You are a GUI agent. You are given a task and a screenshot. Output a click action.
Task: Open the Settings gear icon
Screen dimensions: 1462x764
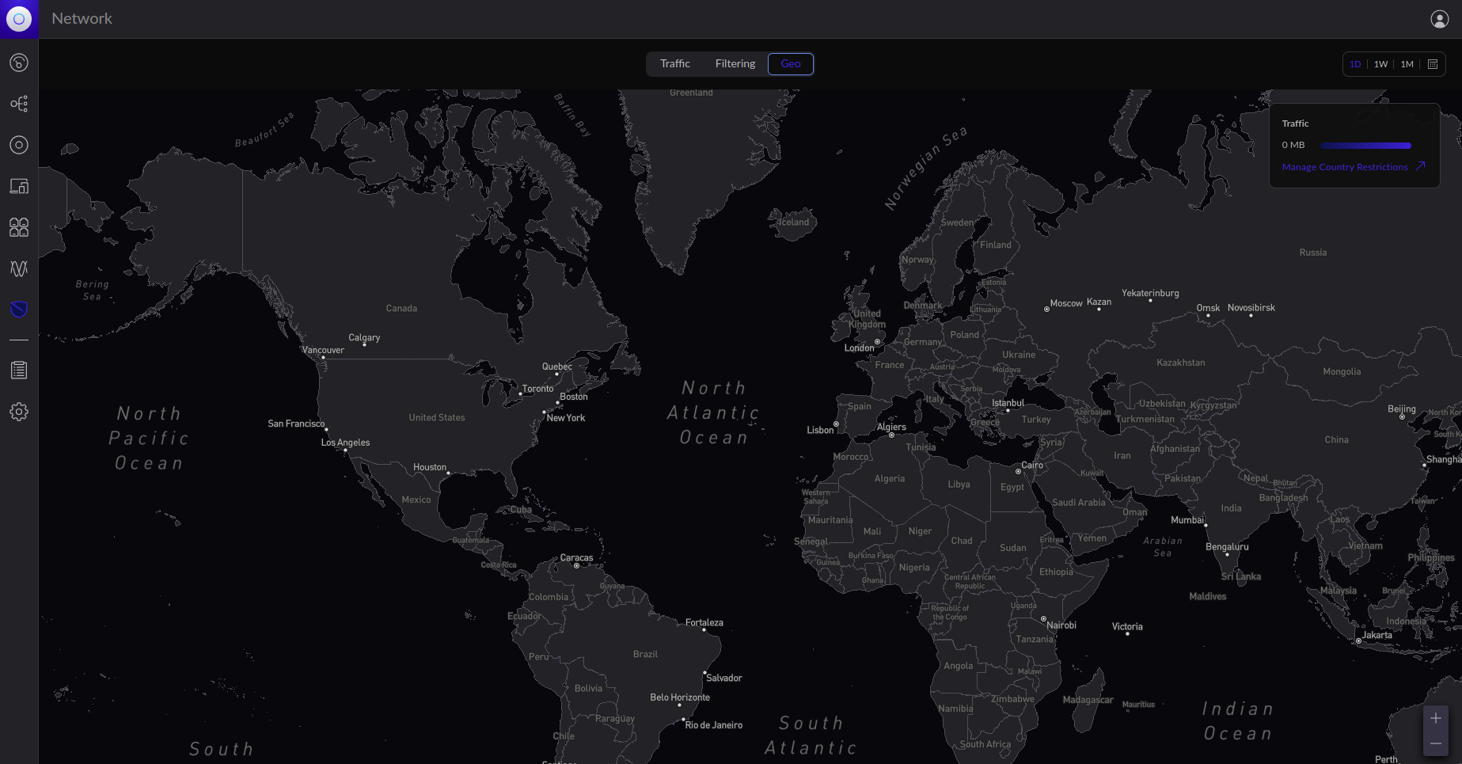pos(19,412)
